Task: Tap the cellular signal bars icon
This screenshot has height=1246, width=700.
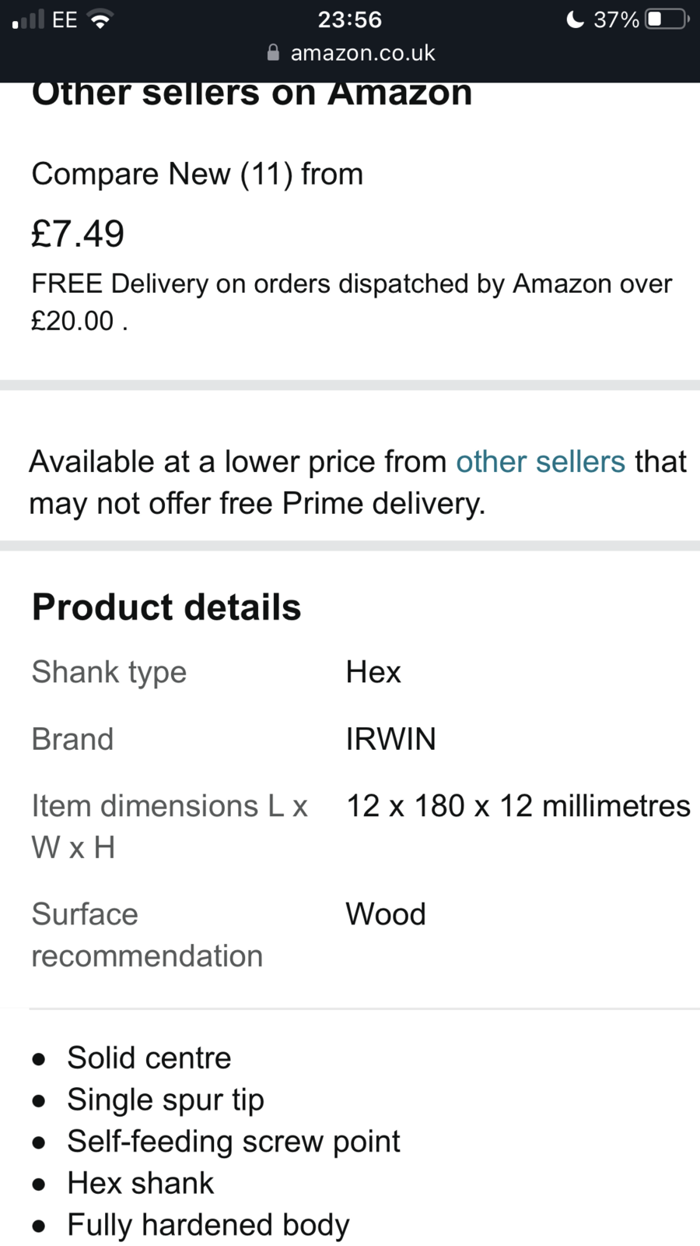Action: coord(28,19)
